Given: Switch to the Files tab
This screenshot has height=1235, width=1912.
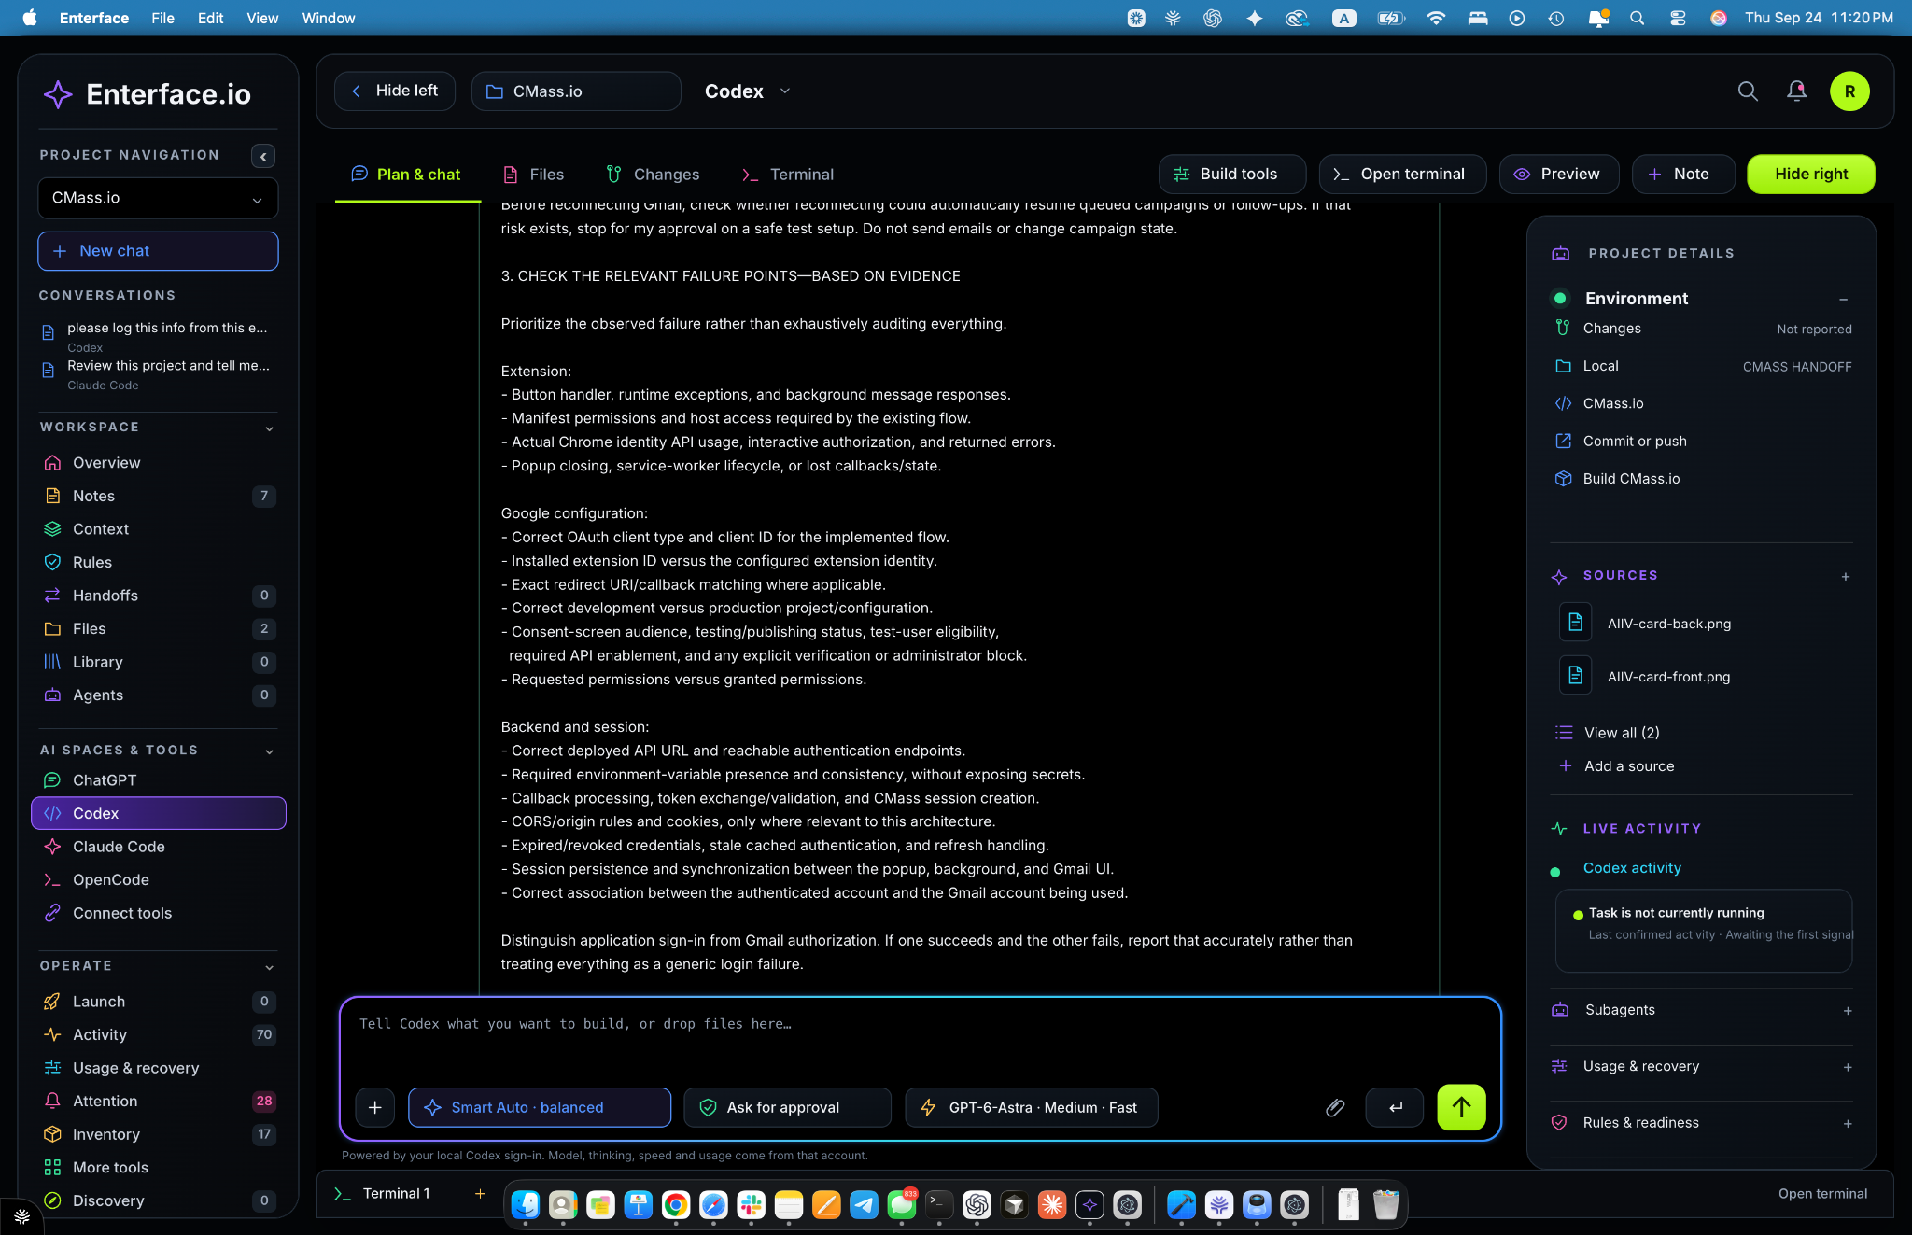Looking at the screenshot, I should (533, 175).
